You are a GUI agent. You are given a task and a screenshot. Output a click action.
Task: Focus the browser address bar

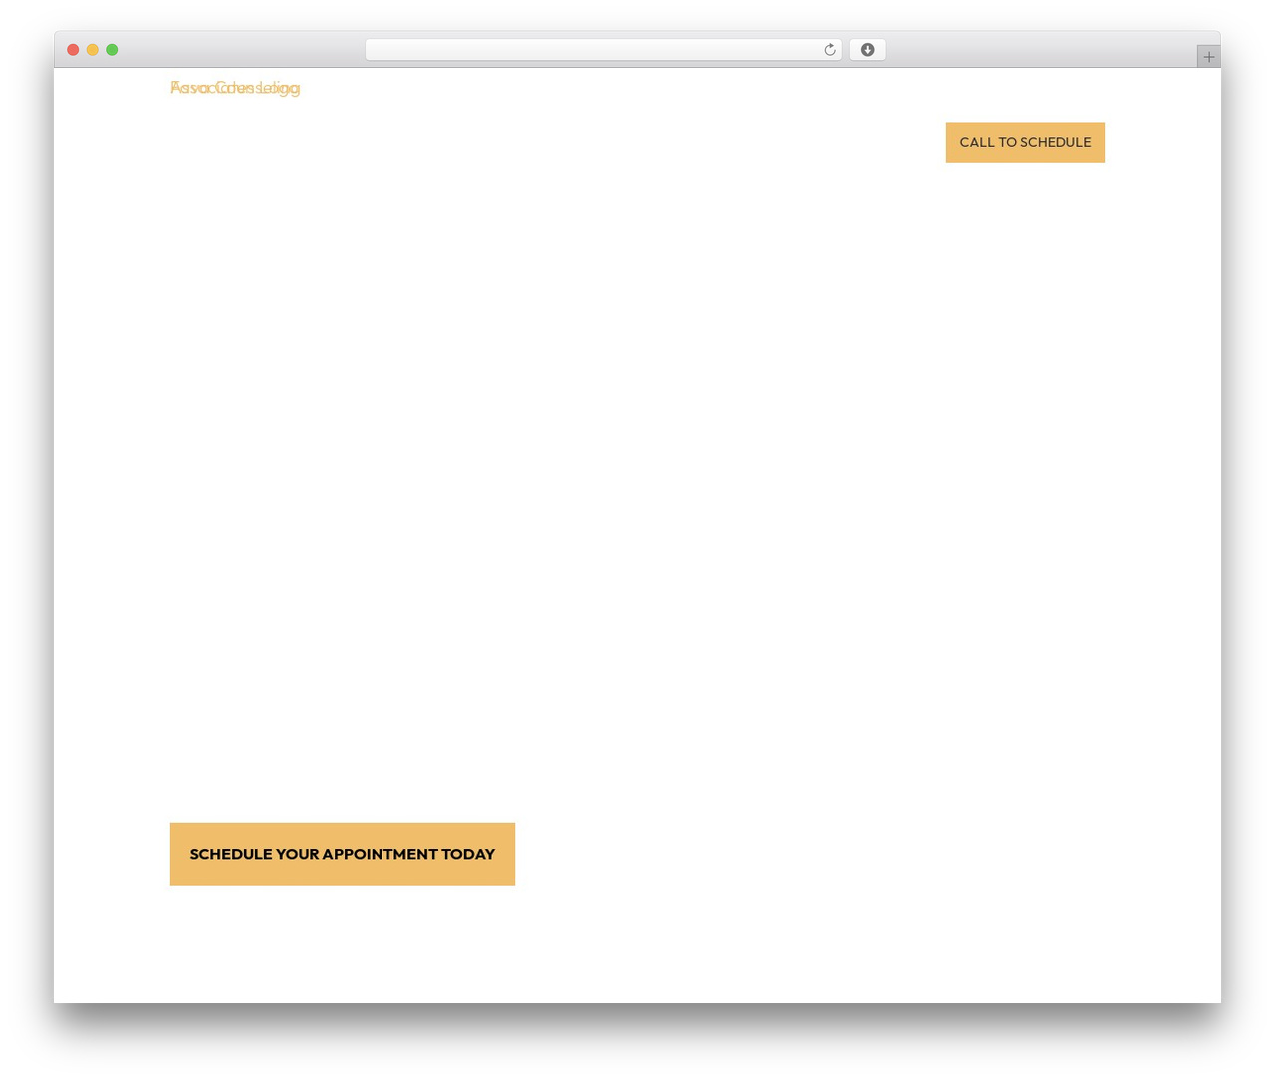coord(603,50)
